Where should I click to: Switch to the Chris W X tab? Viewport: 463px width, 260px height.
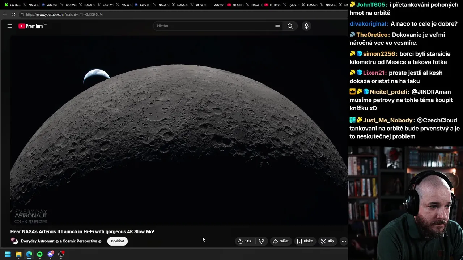105,5
